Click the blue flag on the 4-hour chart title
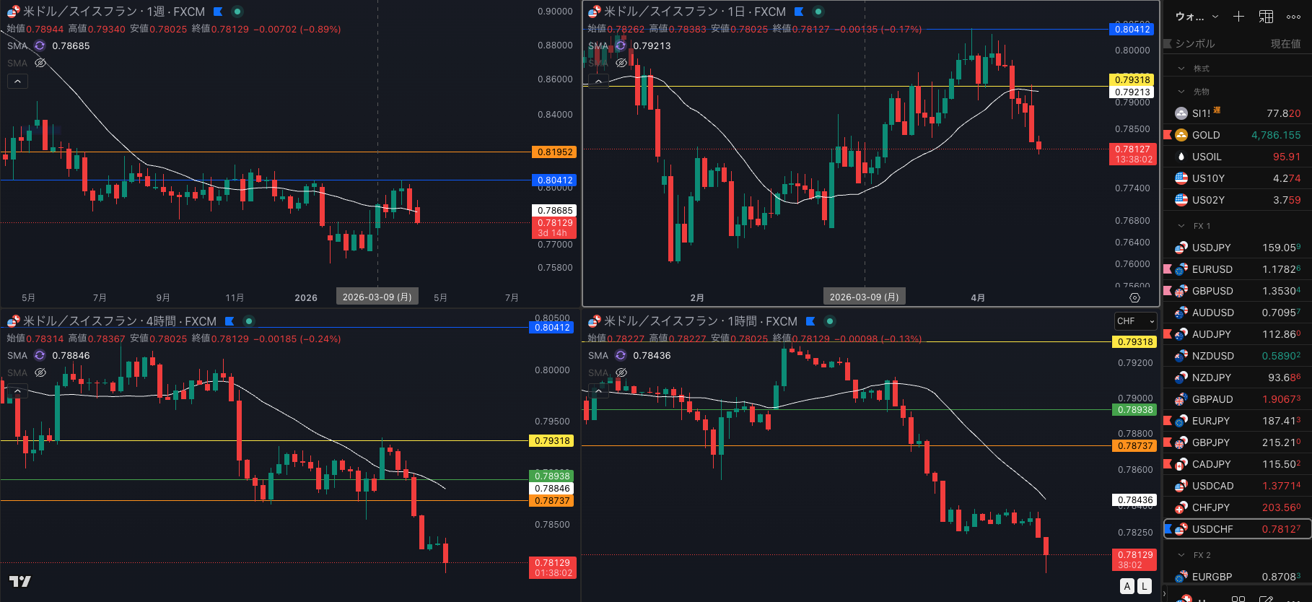1312x602 pixels. pyautogui.click(x=229, y=321)
